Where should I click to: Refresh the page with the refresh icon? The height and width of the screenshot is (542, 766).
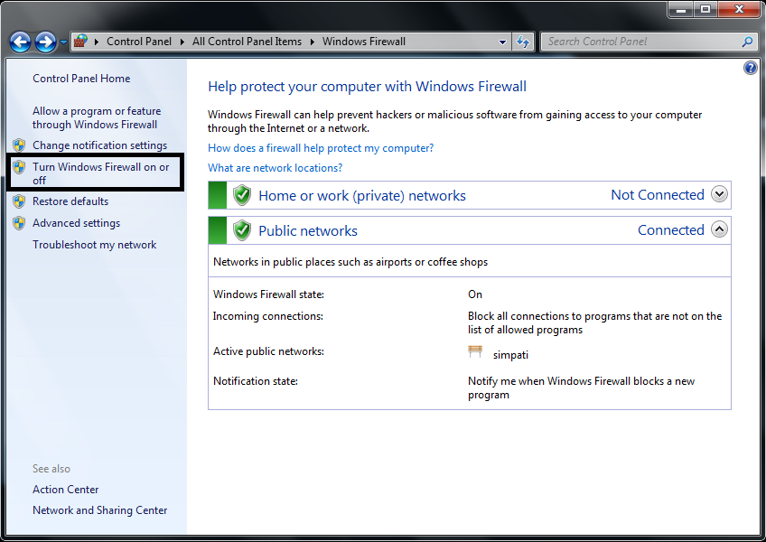tap(523, 42)
